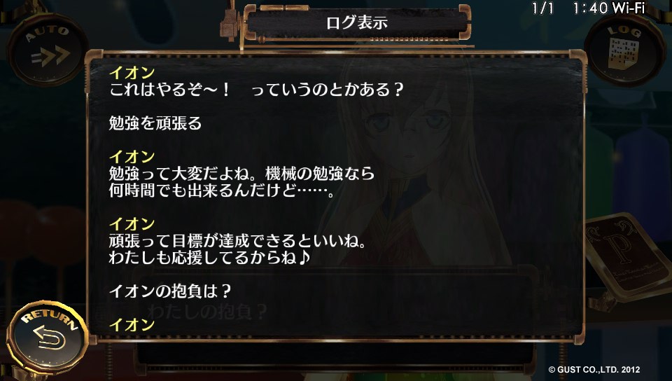Click the faded わたしの抱負？ text

[x=207, y=312]
